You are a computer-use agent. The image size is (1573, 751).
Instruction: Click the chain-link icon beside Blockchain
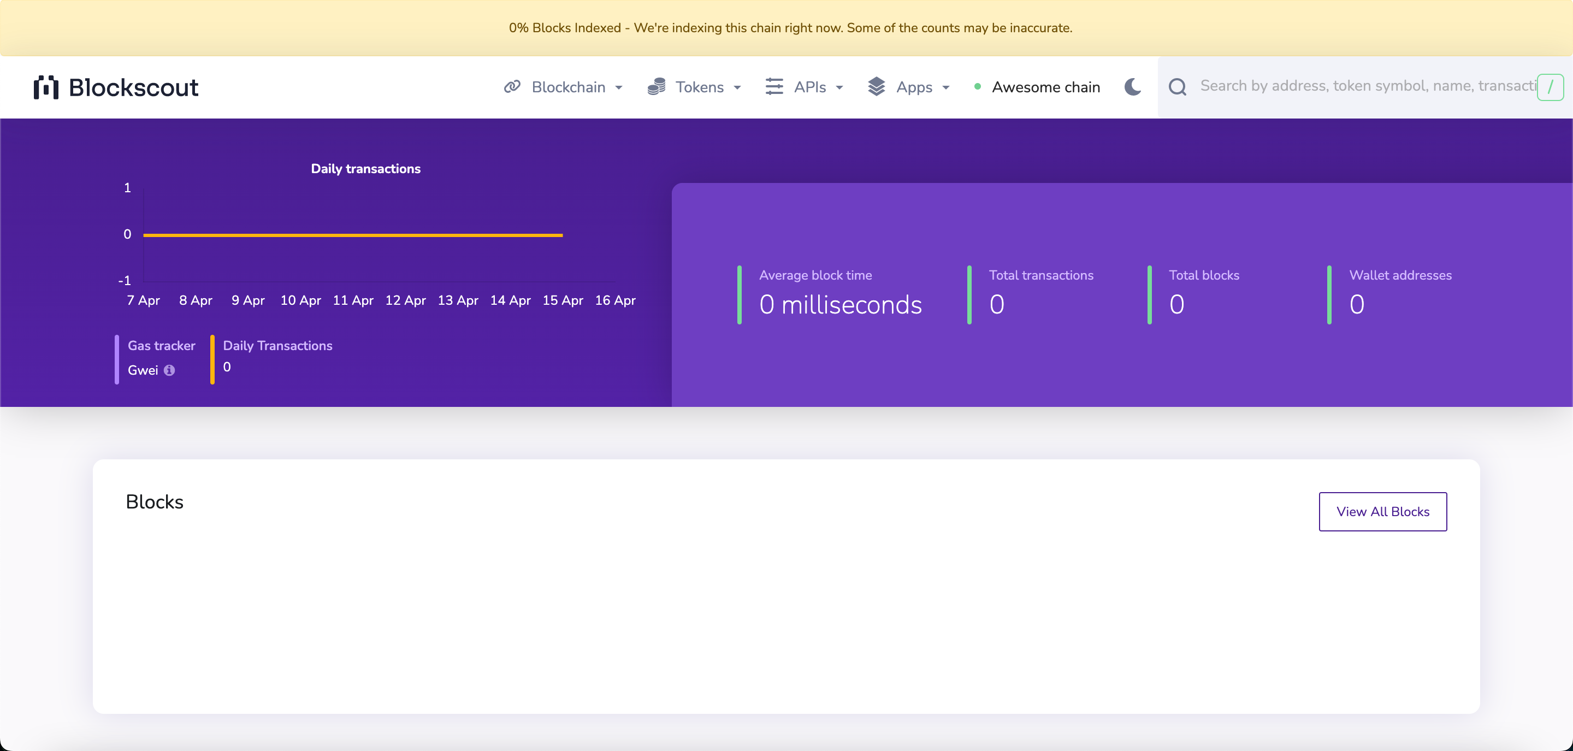coord(511,87)
